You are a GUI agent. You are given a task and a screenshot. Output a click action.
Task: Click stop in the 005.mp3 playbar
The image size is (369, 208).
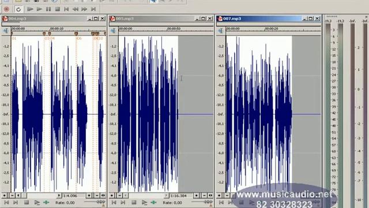click(x=134, y=202)
